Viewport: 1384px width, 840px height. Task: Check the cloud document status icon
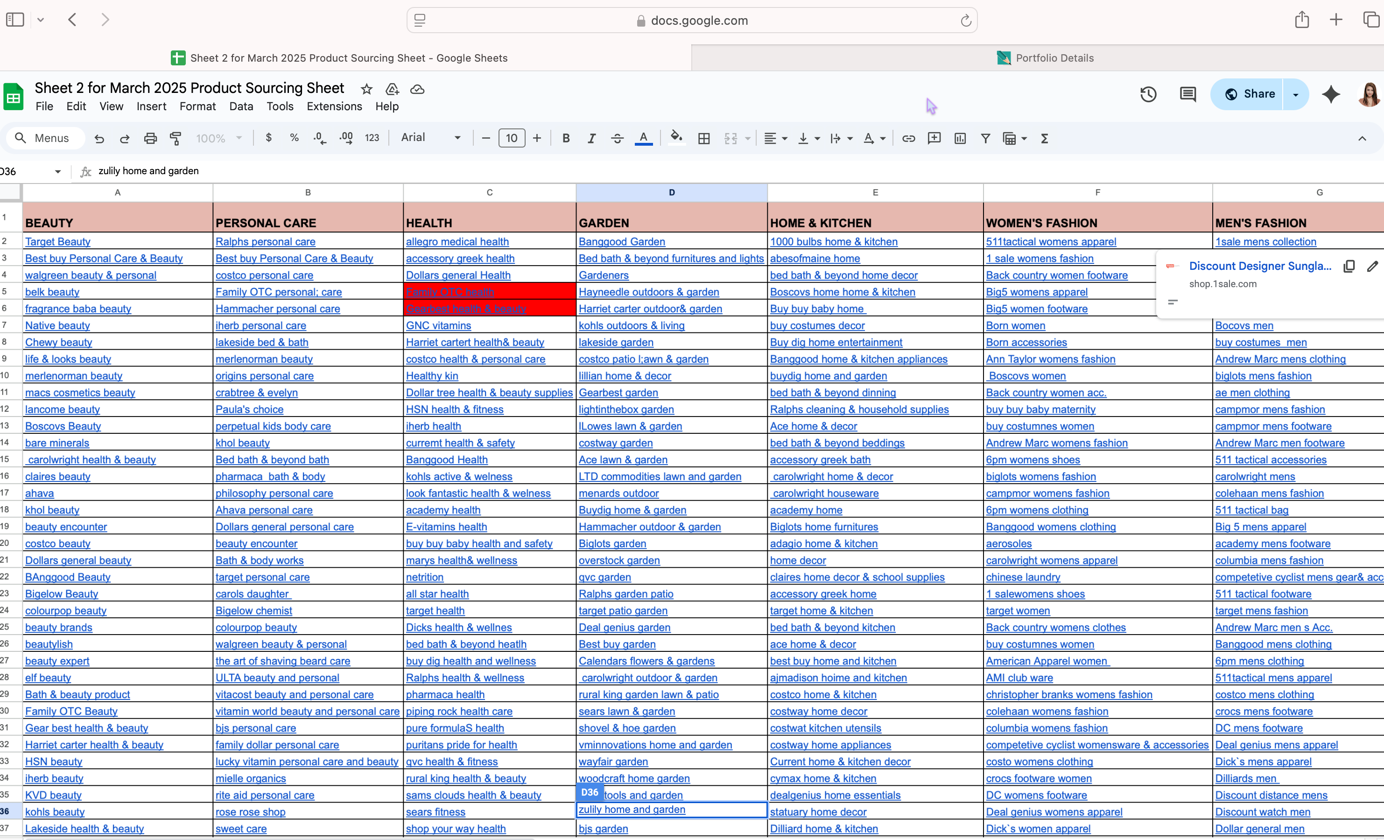(417, 89)
